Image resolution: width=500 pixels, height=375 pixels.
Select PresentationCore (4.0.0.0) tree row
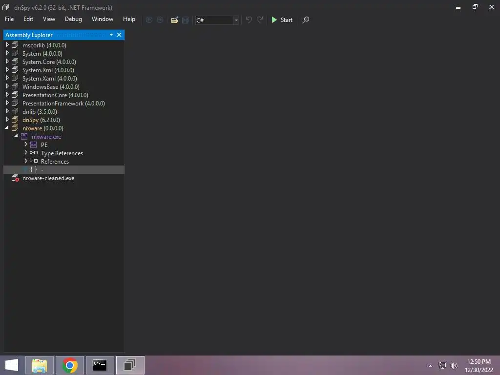click(64, 95)
